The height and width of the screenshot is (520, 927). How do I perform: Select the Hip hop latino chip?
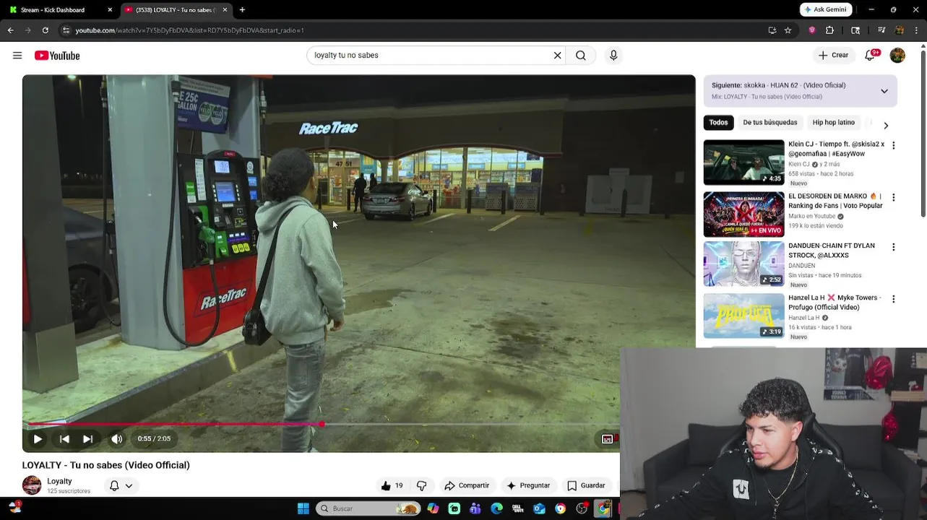coord(833,123)
